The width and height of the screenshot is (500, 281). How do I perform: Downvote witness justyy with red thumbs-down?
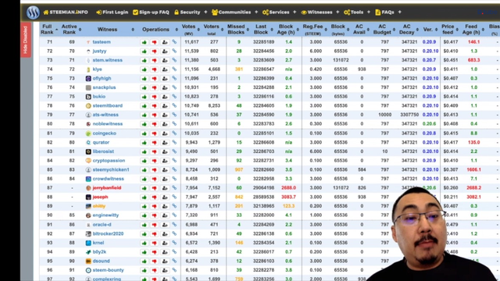click(155, 52)
